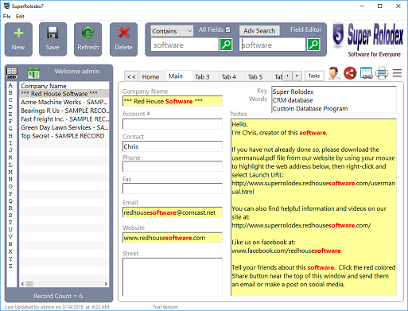
Task: Click the red Share icon
Action: point(350,73)
